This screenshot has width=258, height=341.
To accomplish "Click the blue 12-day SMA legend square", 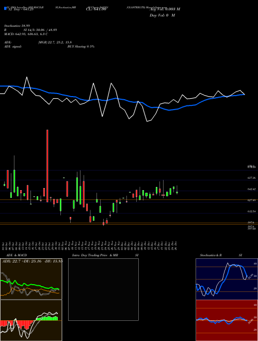I will click(5, 9).
